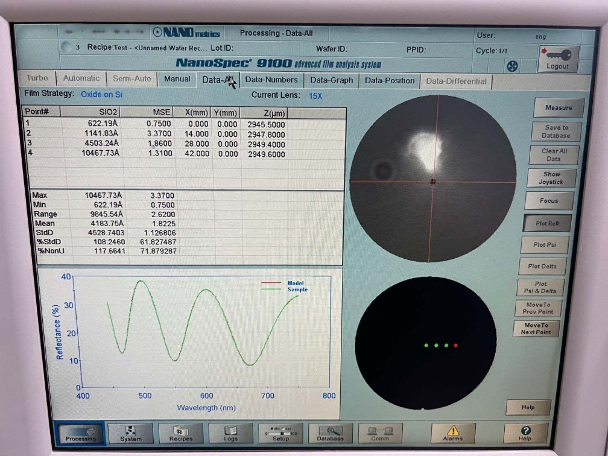Click the SiO2 column header
Screen dimensions: 608x456
[x=90, y=112]
